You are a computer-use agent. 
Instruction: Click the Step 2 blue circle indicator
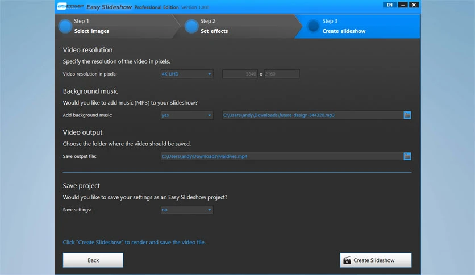191,26
